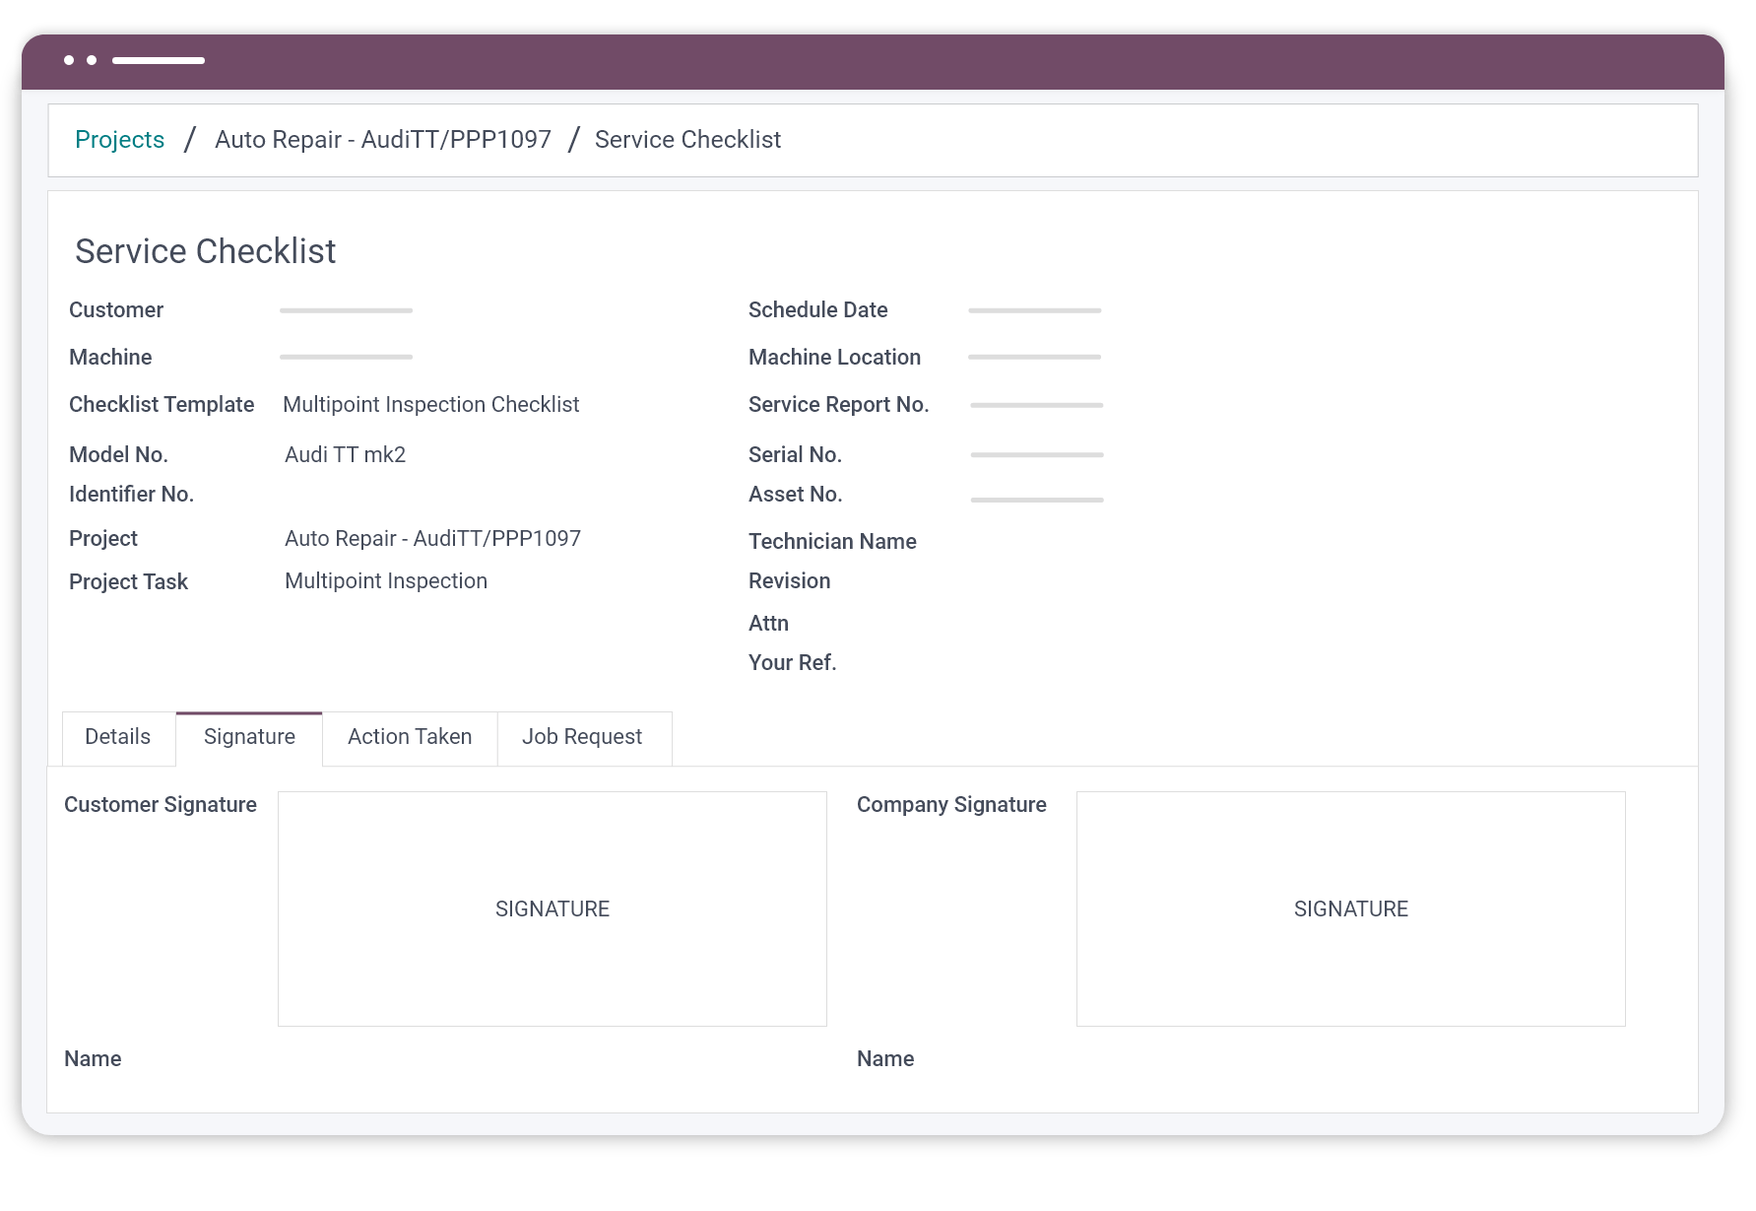Viewport: 1756px width, 1211px height.
Task: Click the Service Report No. field
Action: tap(1036, 404)
